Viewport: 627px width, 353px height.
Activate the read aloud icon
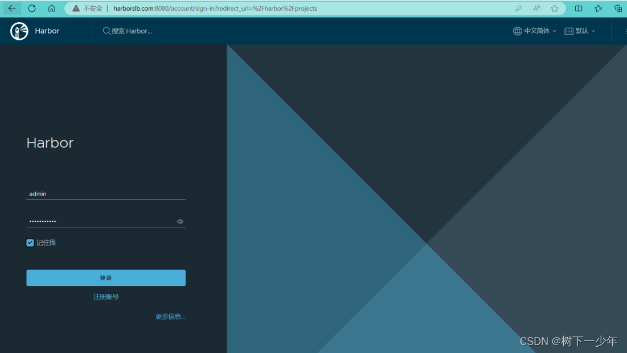click(x=536, y=9)
